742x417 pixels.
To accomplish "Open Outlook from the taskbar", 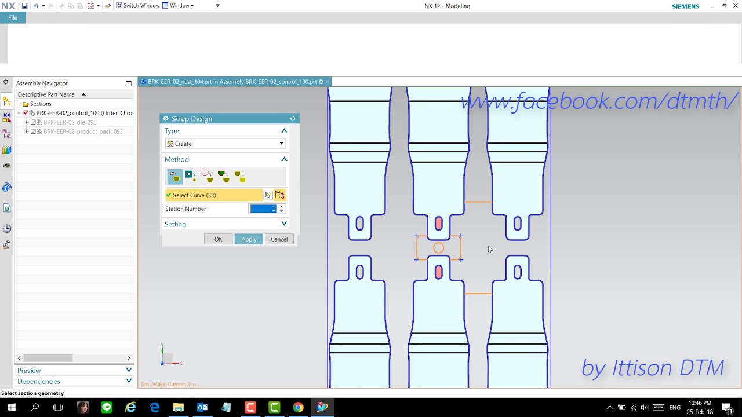I will (202, 408).
